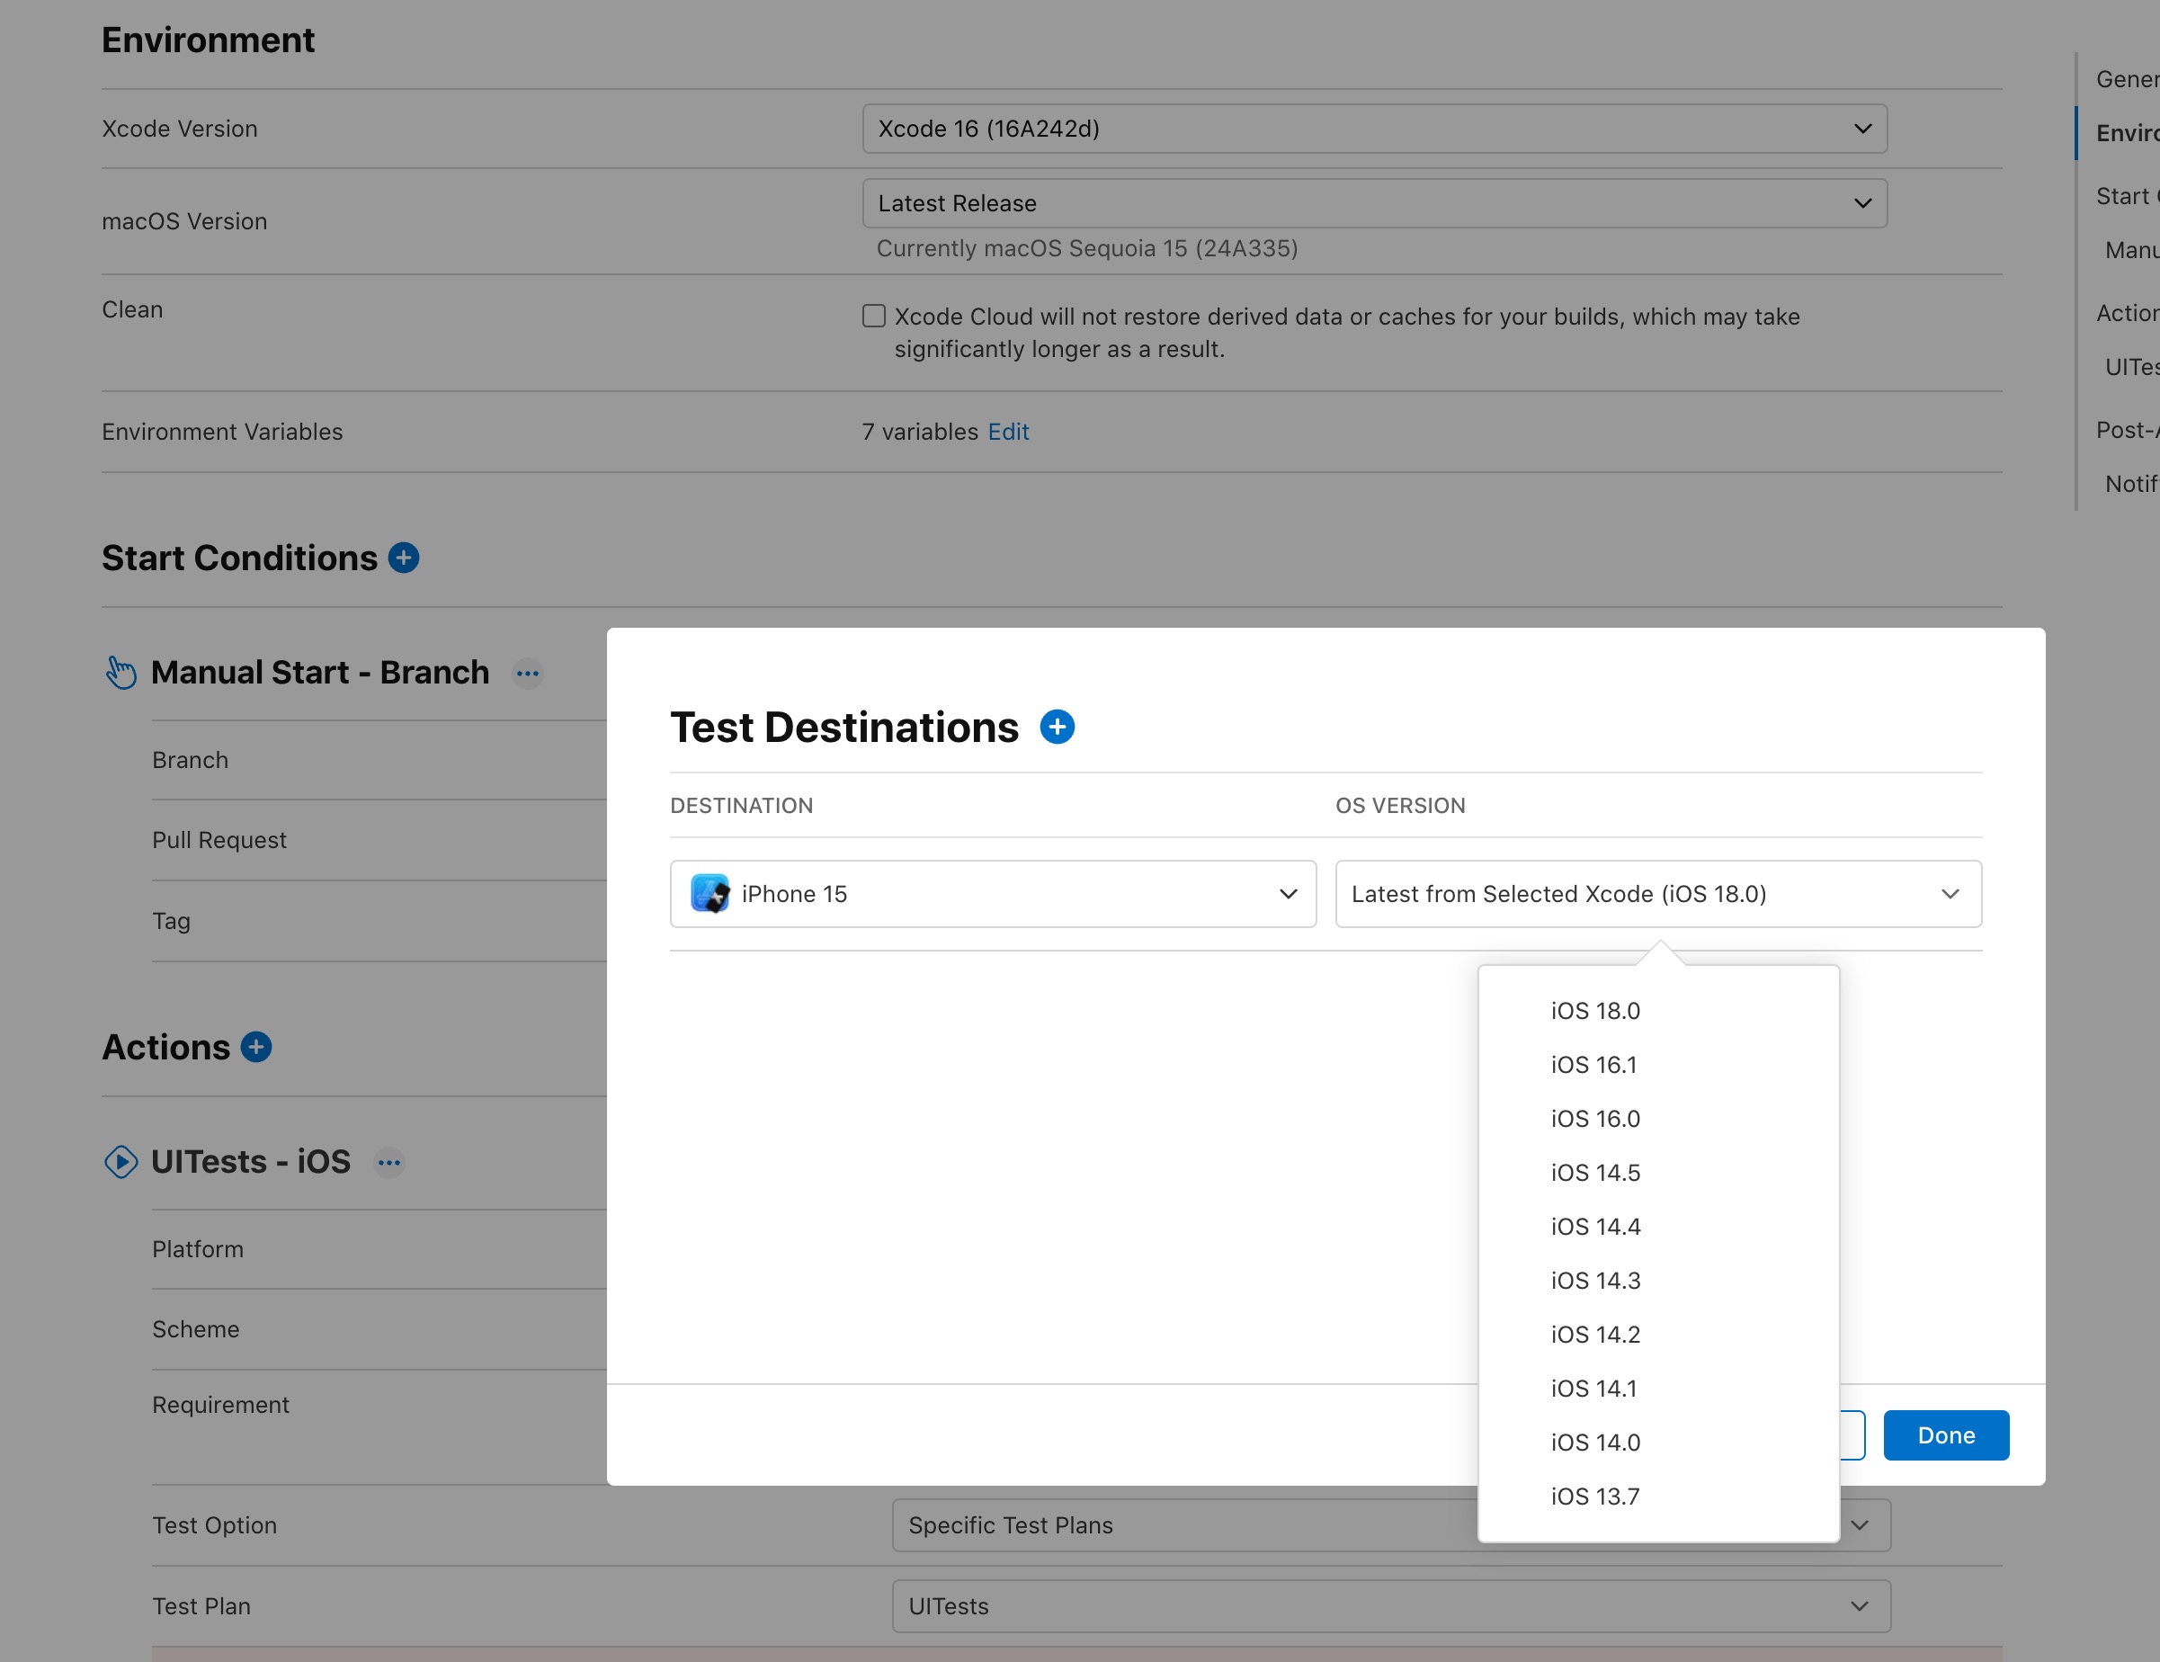
Task: Click the Tag row label
Action: pos(171,921)
